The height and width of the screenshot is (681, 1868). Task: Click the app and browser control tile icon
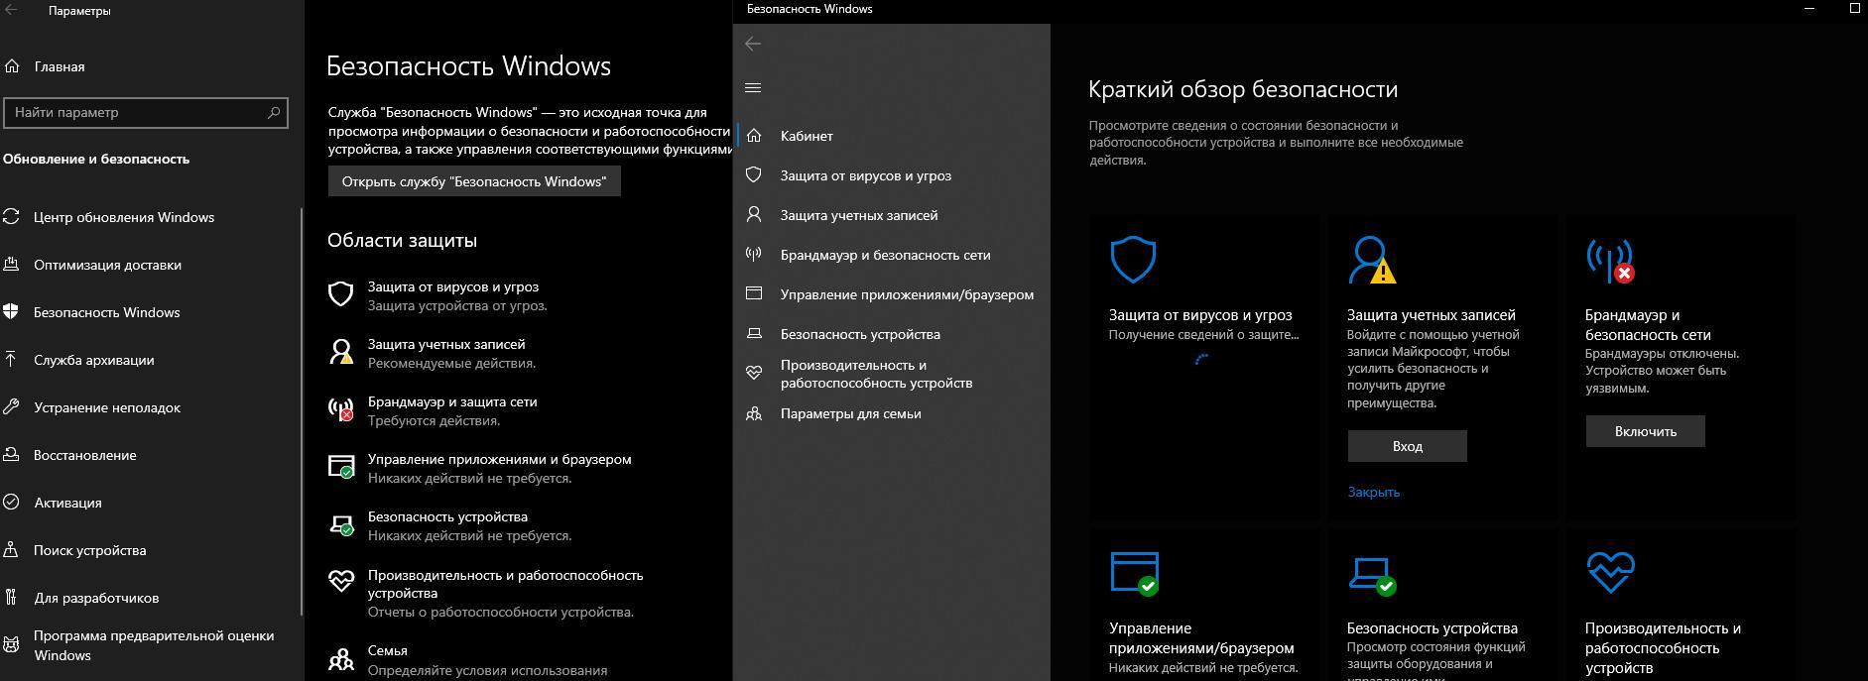click(1135, 573)
